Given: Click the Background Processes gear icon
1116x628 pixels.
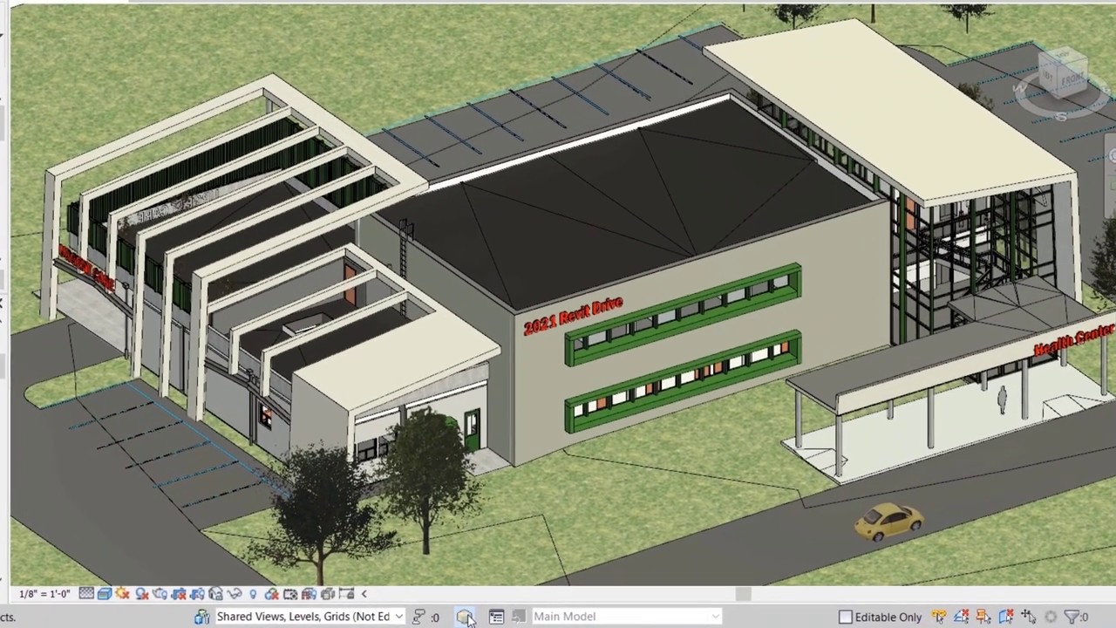Looking at the screenshot, I should point(1051,617).
